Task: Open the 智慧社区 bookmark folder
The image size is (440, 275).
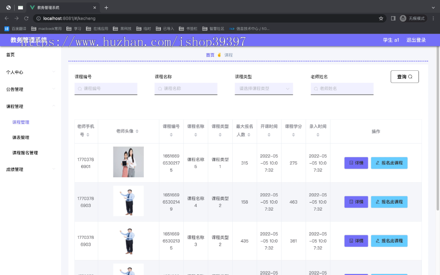Action: [x=213, y=29]
